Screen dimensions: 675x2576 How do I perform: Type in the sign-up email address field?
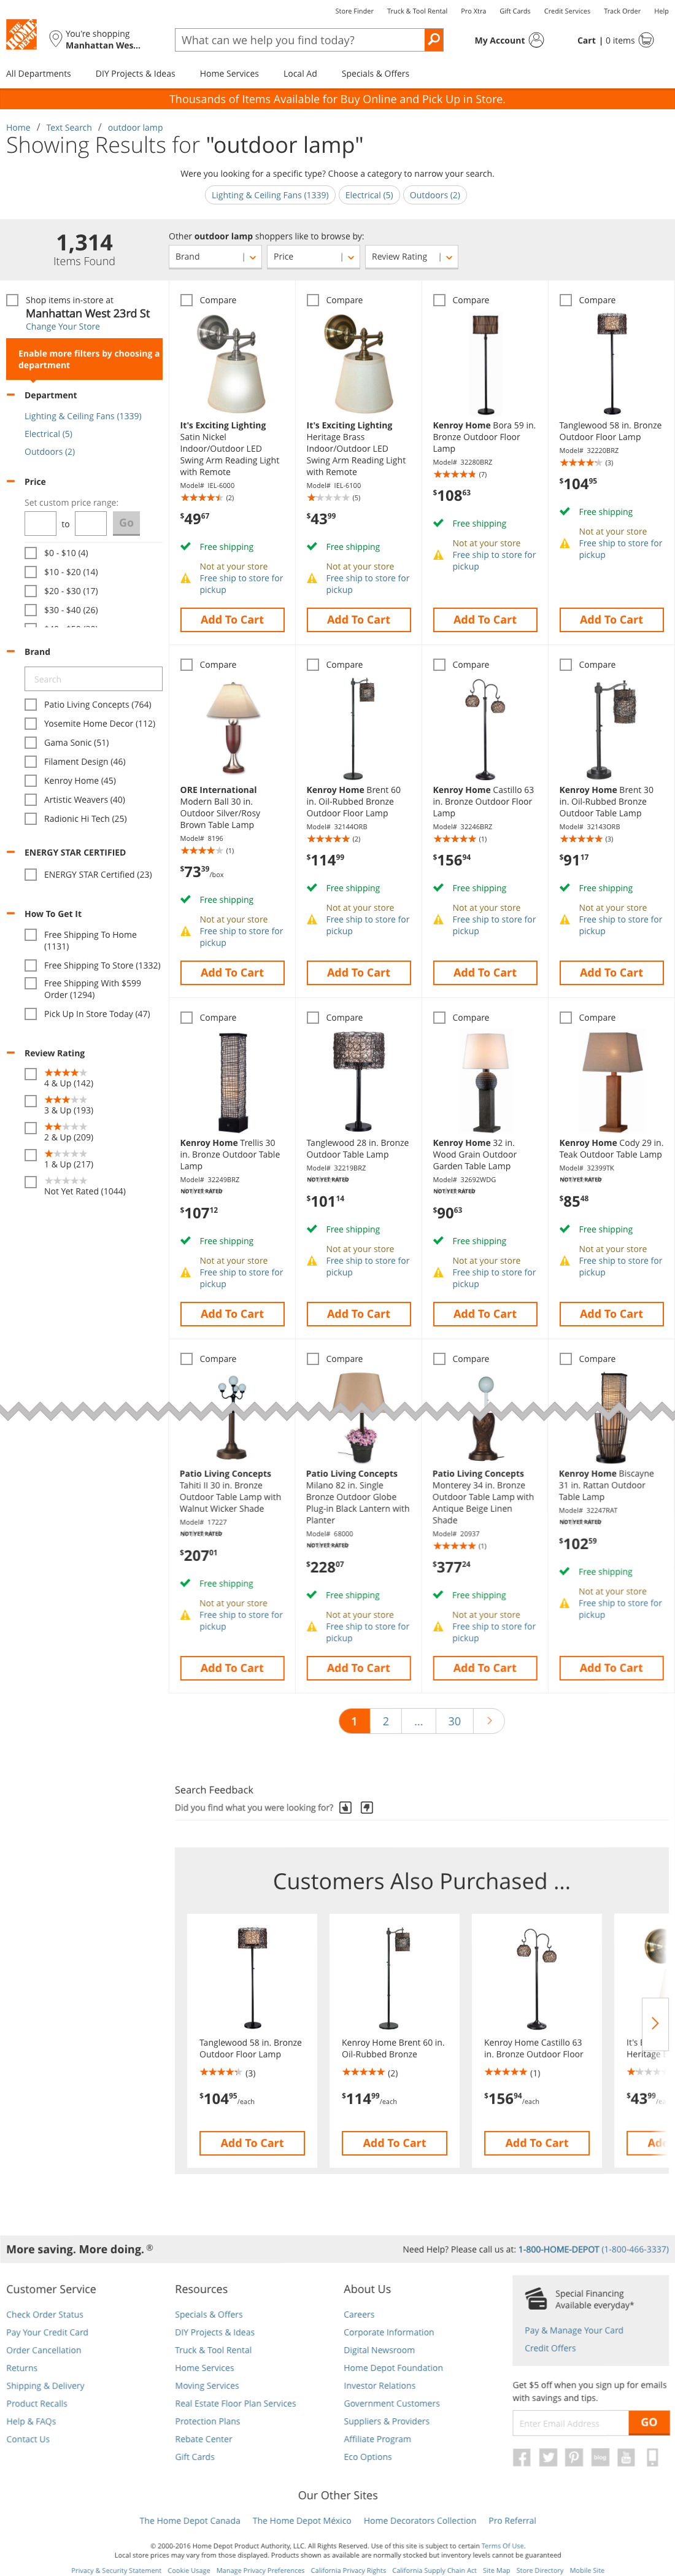tap(570, 2423)
